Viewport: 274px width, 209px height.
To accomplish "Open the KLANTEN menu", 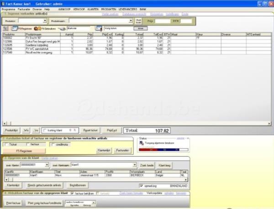I will (93, 9).
